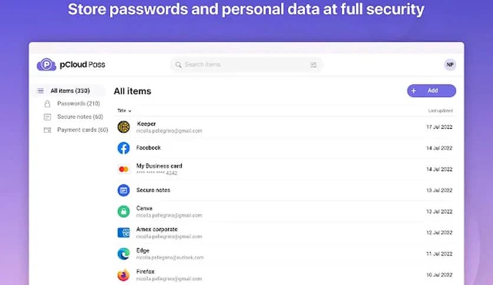This screenshot has height=285, width=493.
Task: Click the Canva green lock icon
Action: tap(123, 211)
